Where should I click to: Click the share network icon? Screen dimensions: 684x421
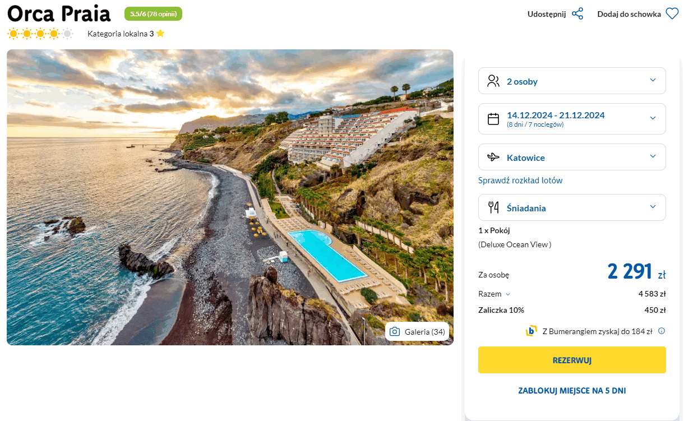click(577, 14)
